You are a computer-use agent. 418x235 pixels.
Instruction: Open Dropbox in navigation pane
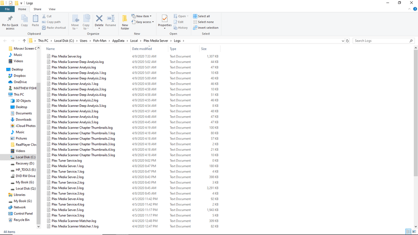(x=20, y=76)
